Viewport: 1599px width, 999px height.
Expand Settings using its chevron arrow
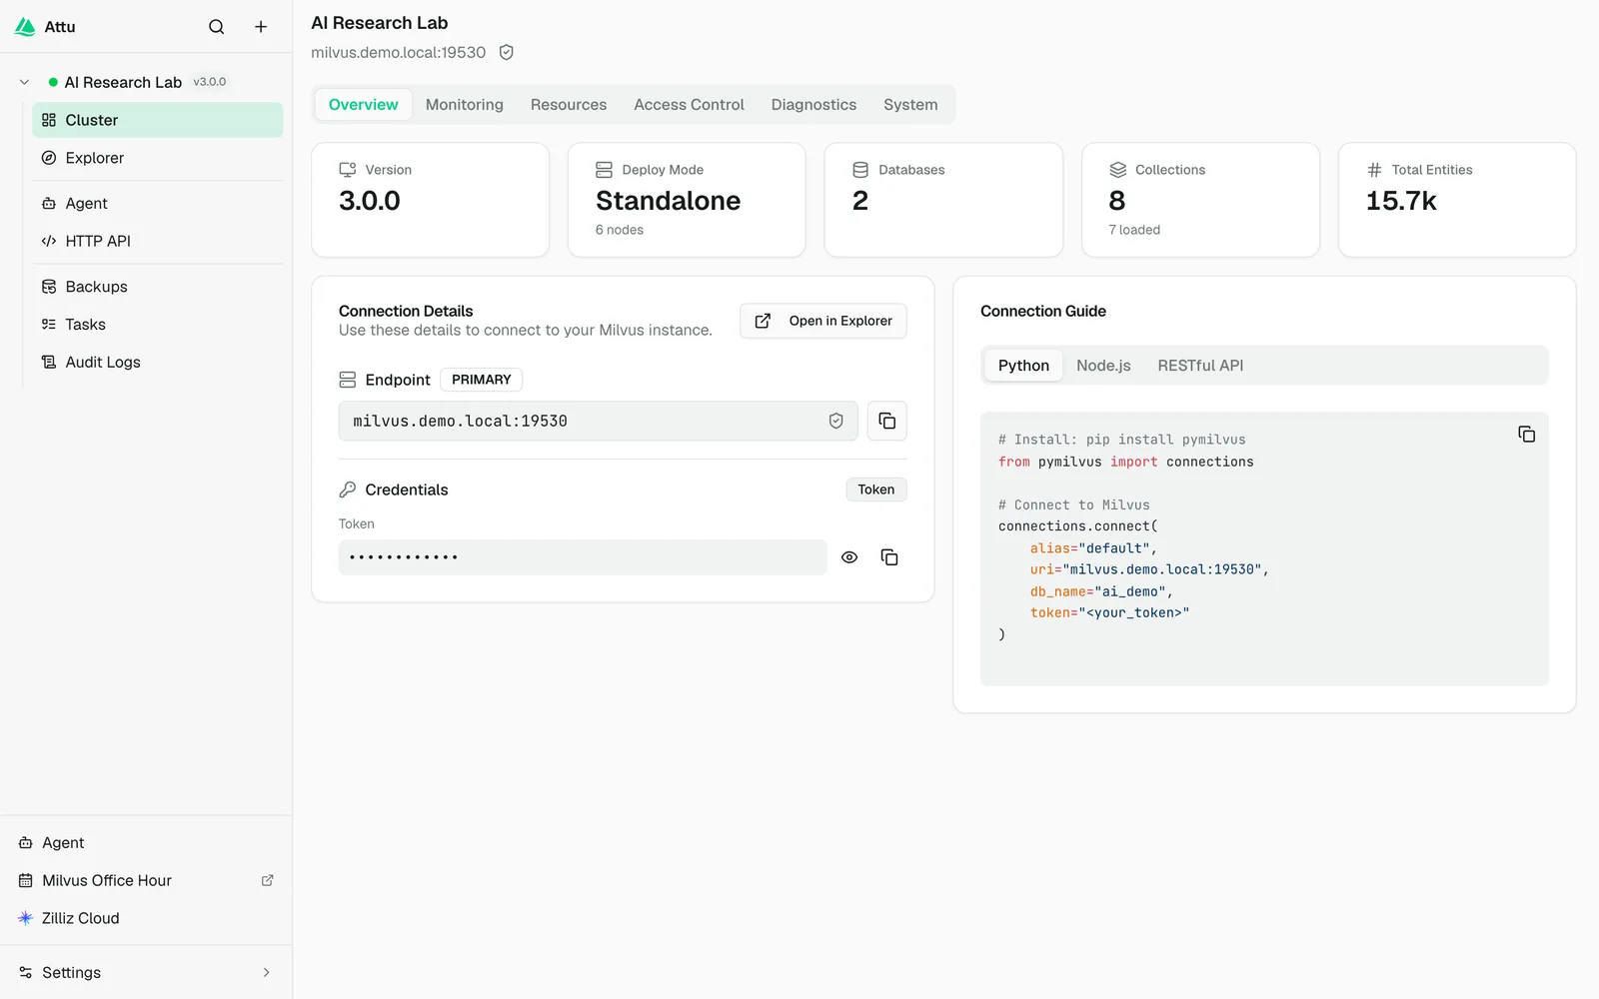click(266, 973)
